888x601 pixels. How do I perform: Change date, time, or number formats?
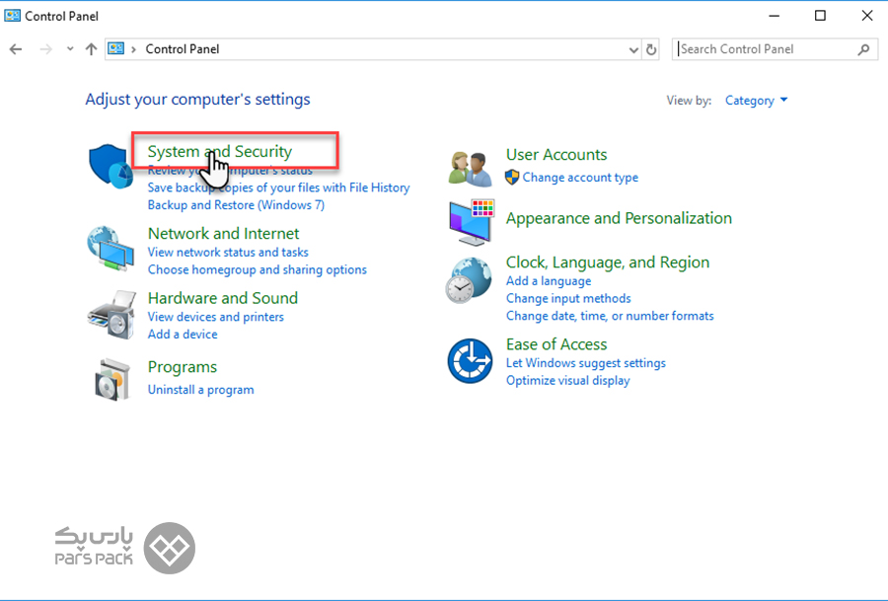(610, 316)
